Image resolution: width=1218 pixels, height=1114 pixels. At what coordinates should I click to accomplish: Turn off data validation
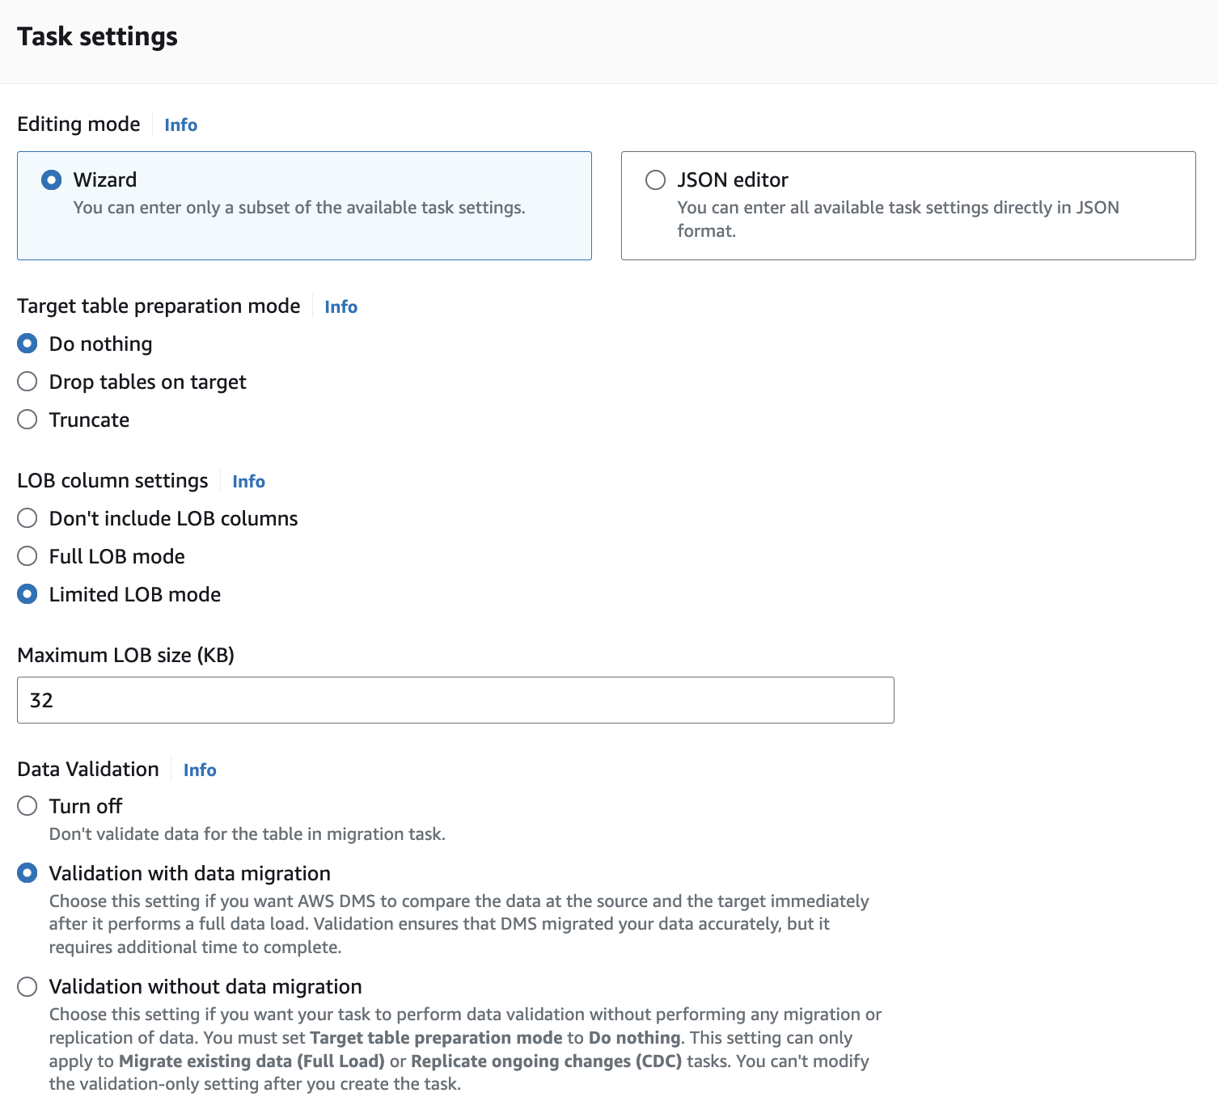[x=27, y=805]
